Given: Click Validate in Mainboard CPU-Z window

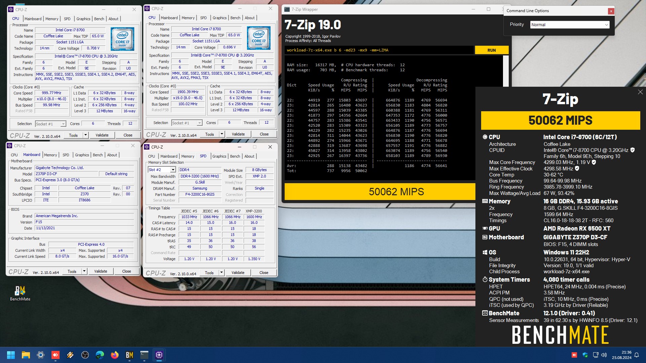Looking at the screenshot, I should click(x=101, y=271).
